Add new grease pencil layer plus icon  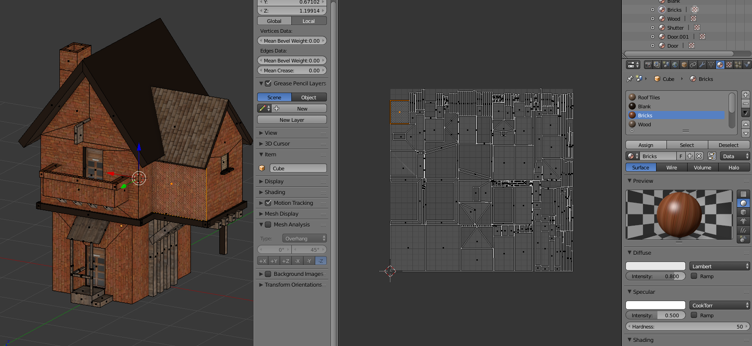click(x=276, y=108)
